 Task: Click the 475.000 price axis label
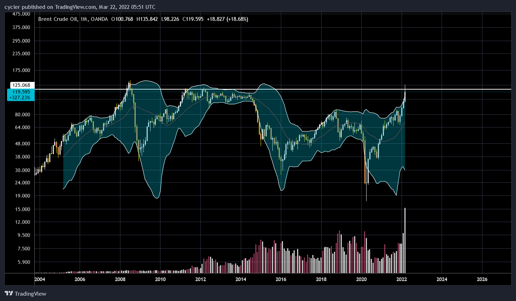[x=21, y=14]
